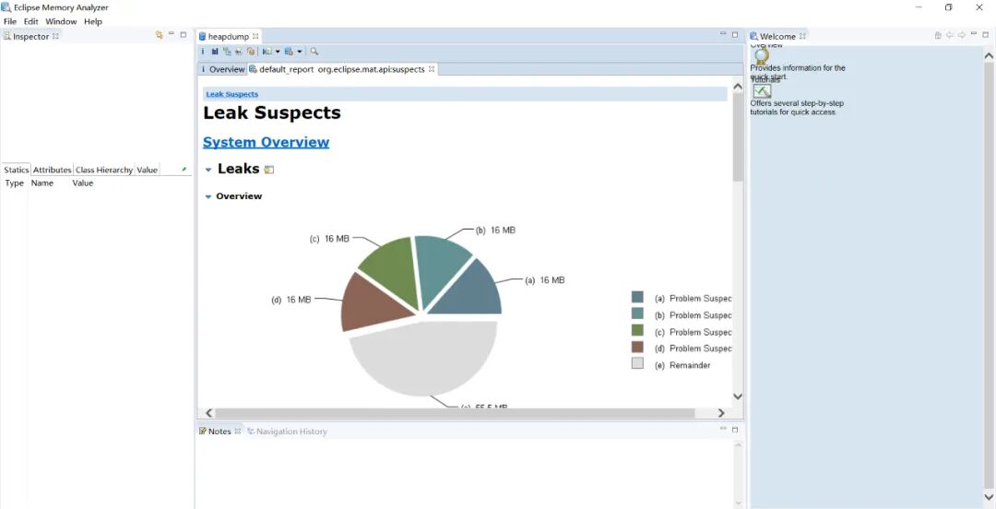Viewport: 996px width, 509px height.
Task: Click the icon next to the Leaks heading
Action: coord(268,170)
